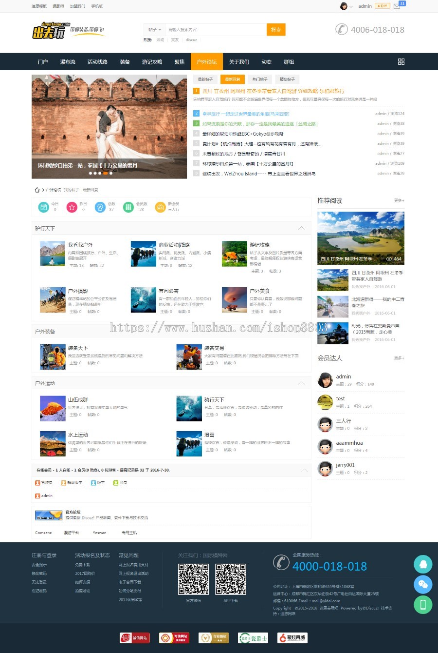
Task: Open the 商业活动线路 forum
Action: (x=174, y=245)
